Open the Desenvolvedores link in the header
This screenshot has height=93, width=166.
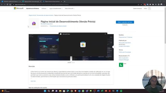pos(137,9)
